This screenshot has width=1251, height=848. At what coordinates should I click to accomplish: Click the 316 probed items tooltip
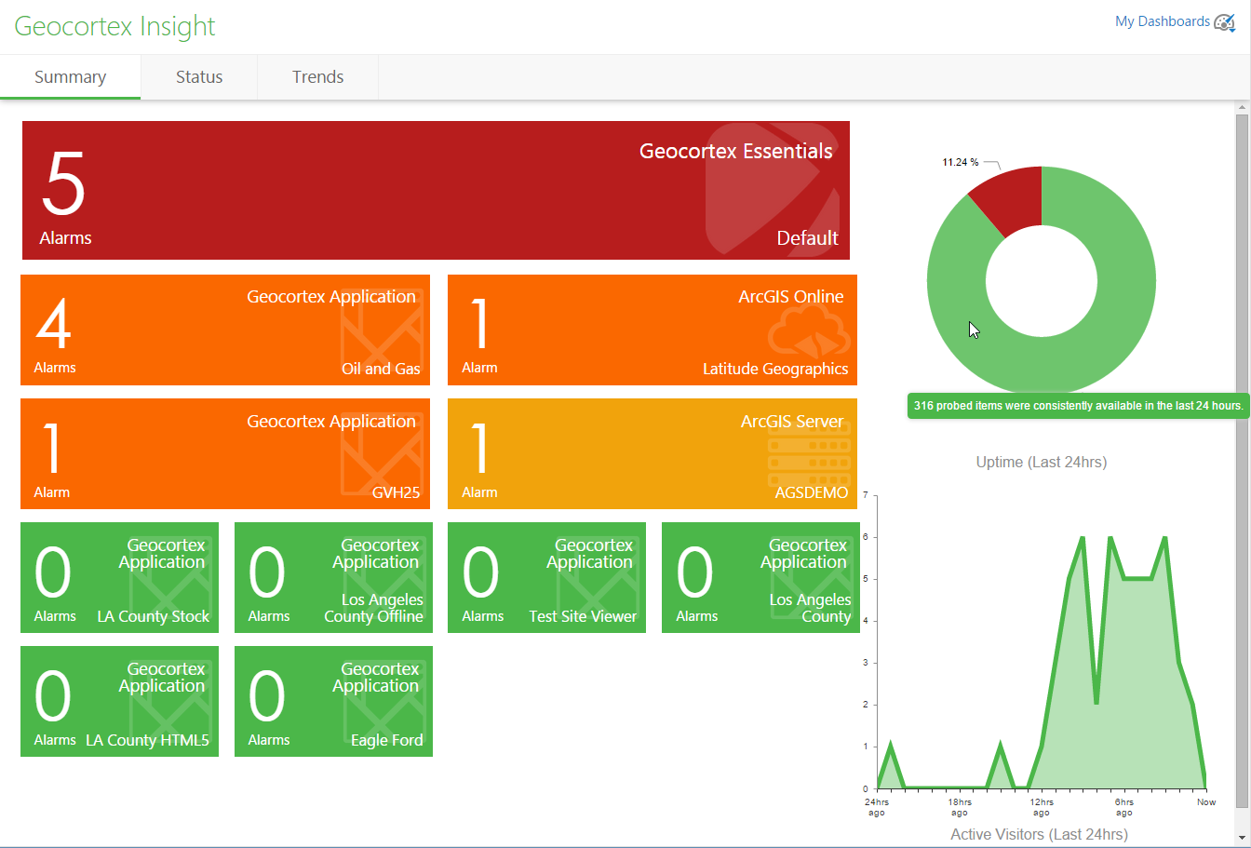[x=1078, y=406]
